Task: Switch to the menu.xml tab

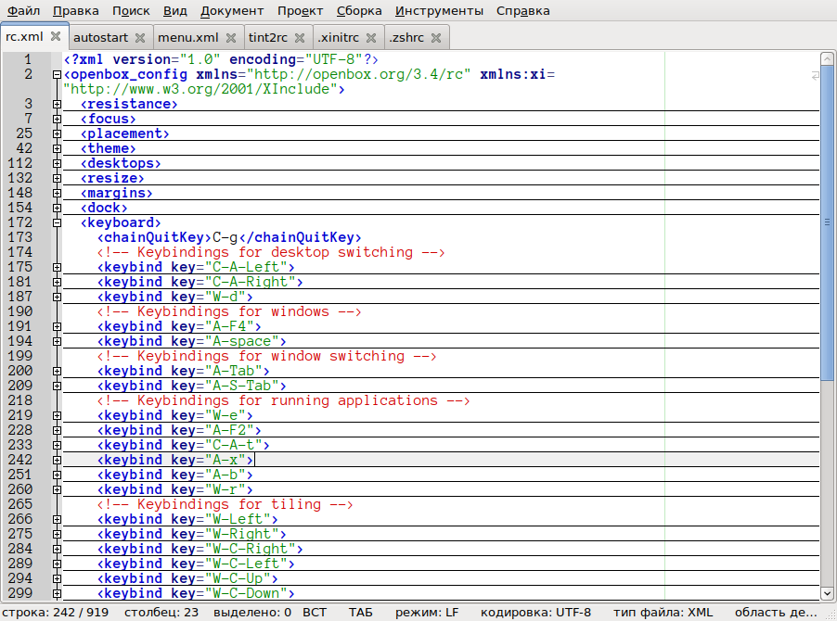Action: [188, 38]
